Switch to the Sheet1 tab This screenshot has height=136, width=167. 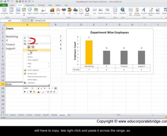pyautogui.click(x=13, y=115)
